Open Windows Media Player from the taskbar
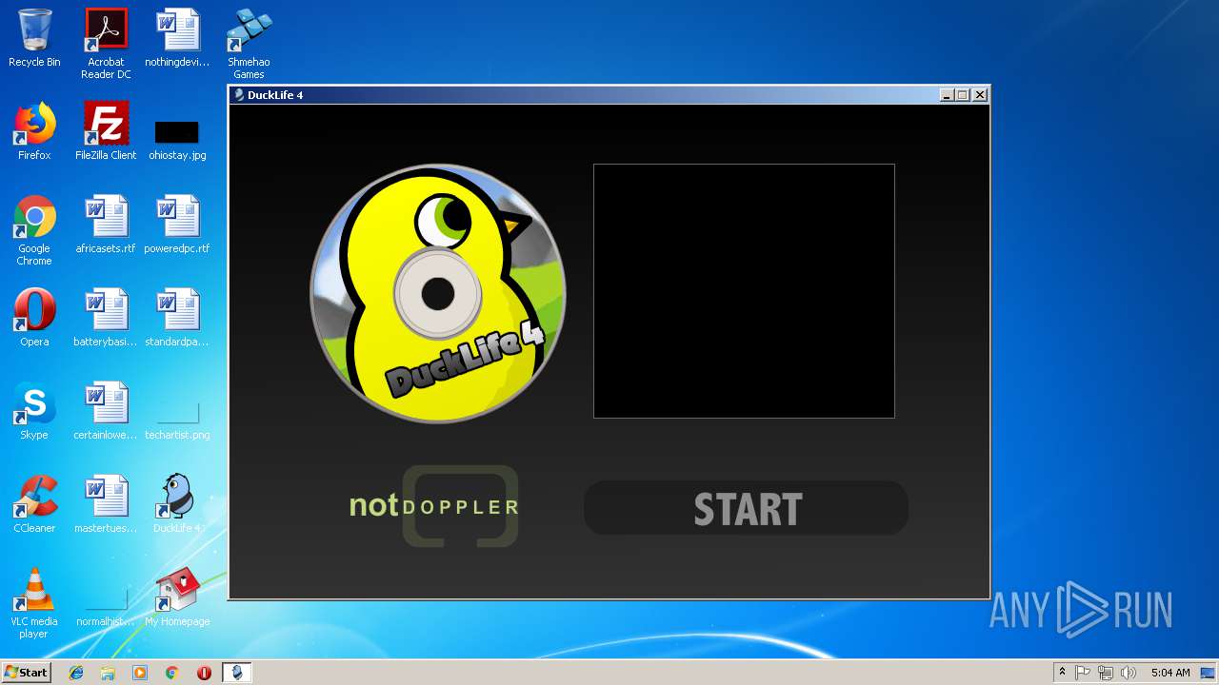 [140, 673]
